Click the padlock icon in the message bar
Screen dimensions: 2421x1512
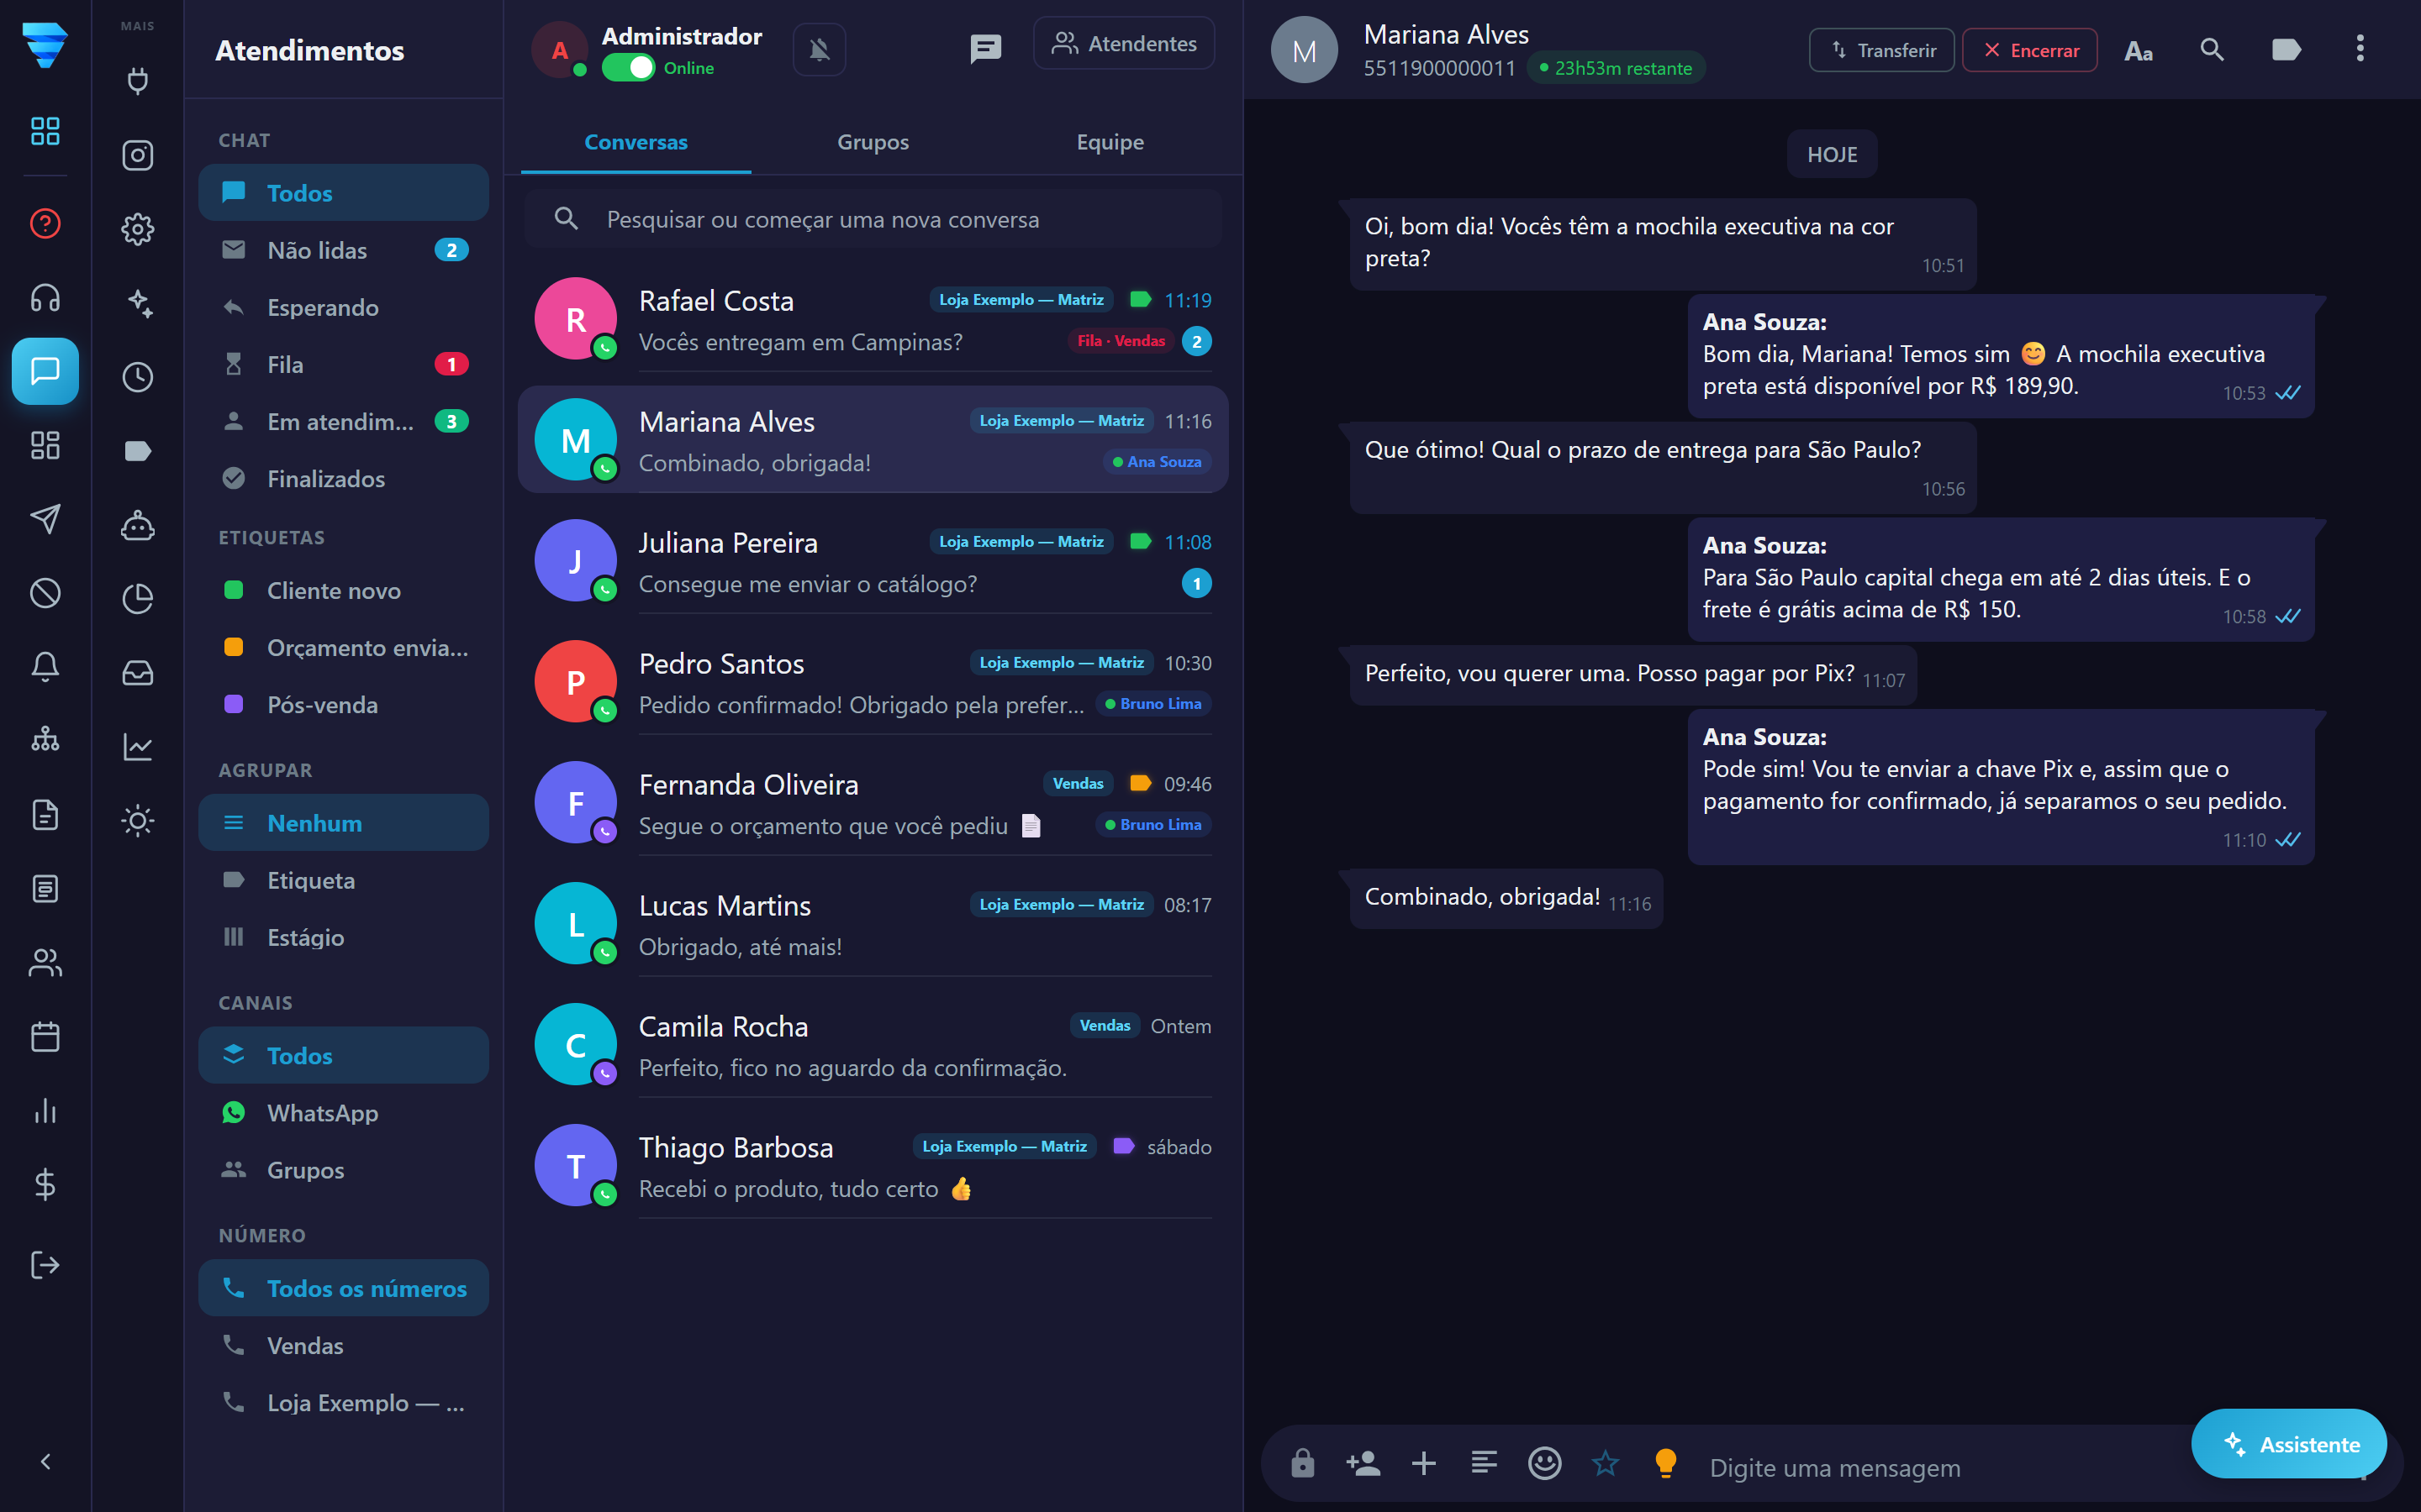coord(1302,1464)
